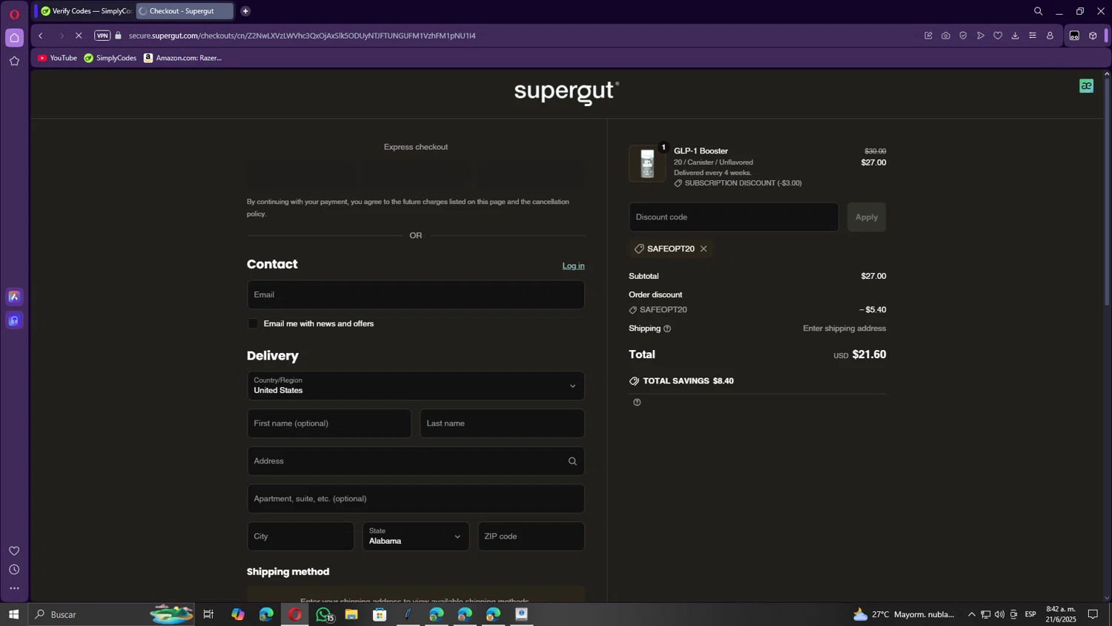Click the green extension badge on page
Image resolution: width=1112 pixels, height=626 pixels.
point(1086,86)
